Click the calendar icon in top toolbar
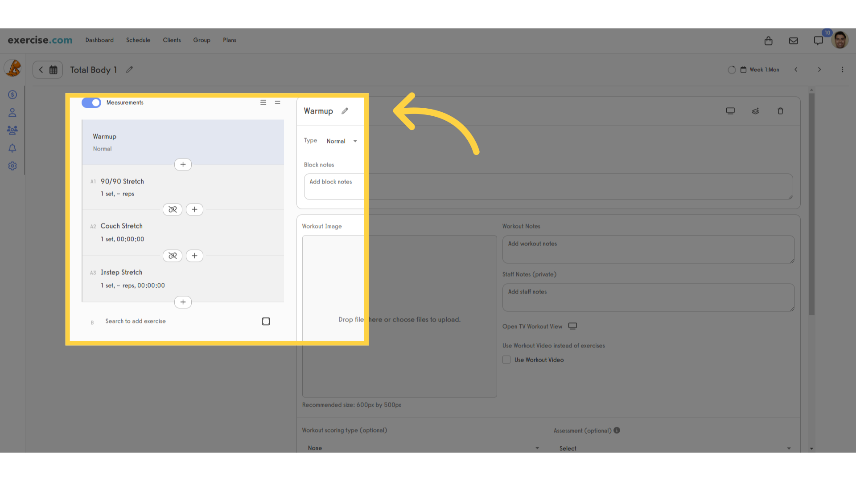Viewport: 856px width, 481px height. [x=53, y=70]
